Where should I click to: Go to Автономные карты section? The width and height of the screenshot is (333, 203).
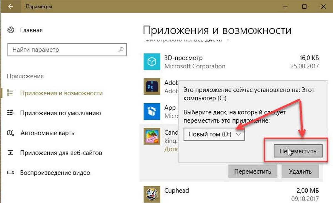[48, 133]
